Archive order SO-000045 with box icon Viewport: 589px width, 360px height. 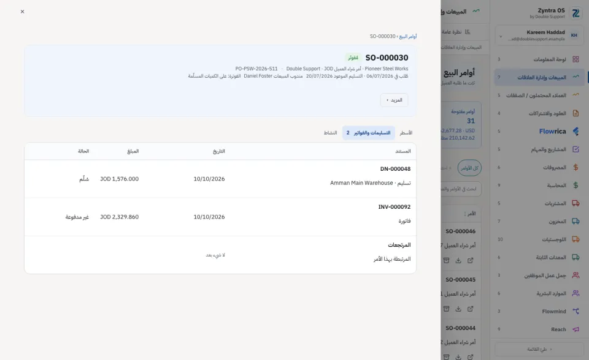[446, 309]
